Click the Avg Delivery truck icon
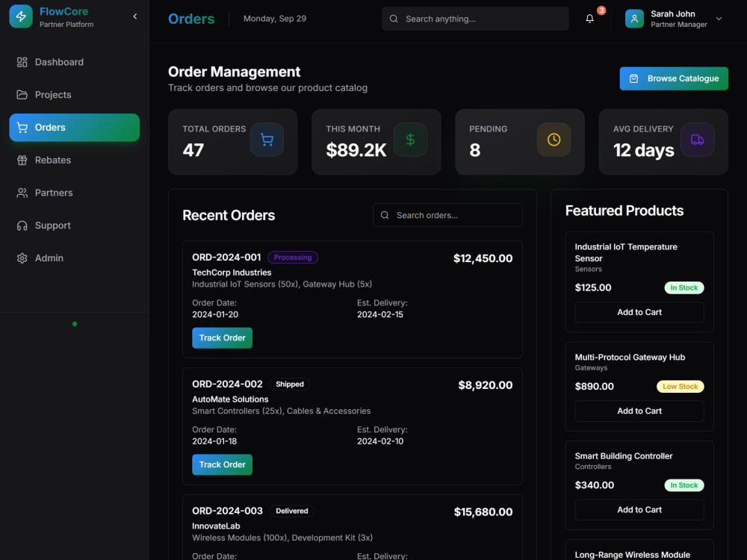 (698, 140)
